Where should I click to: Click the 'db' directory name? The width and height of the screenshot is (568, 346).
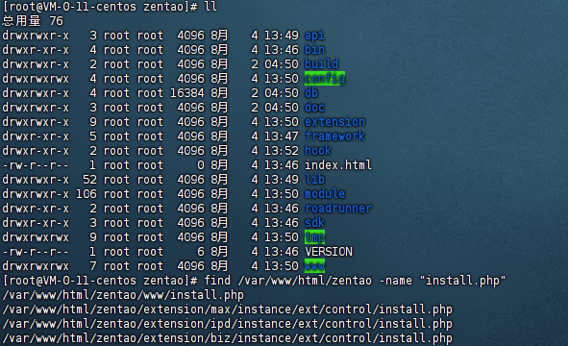coord(311,93)
